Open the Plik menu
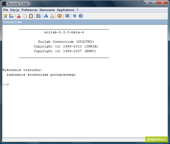 pyautogui.click(x=6, y=10)
